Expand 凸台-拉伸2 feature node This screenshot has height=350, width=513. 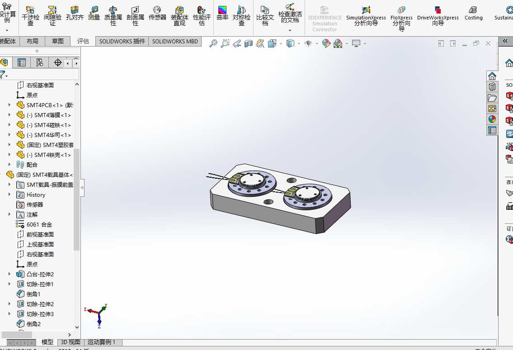point(9,274)
